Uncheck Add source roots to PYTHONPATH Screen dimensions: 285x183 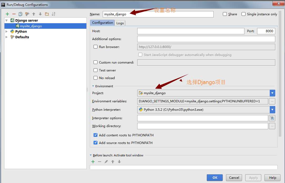click(95, 143)
